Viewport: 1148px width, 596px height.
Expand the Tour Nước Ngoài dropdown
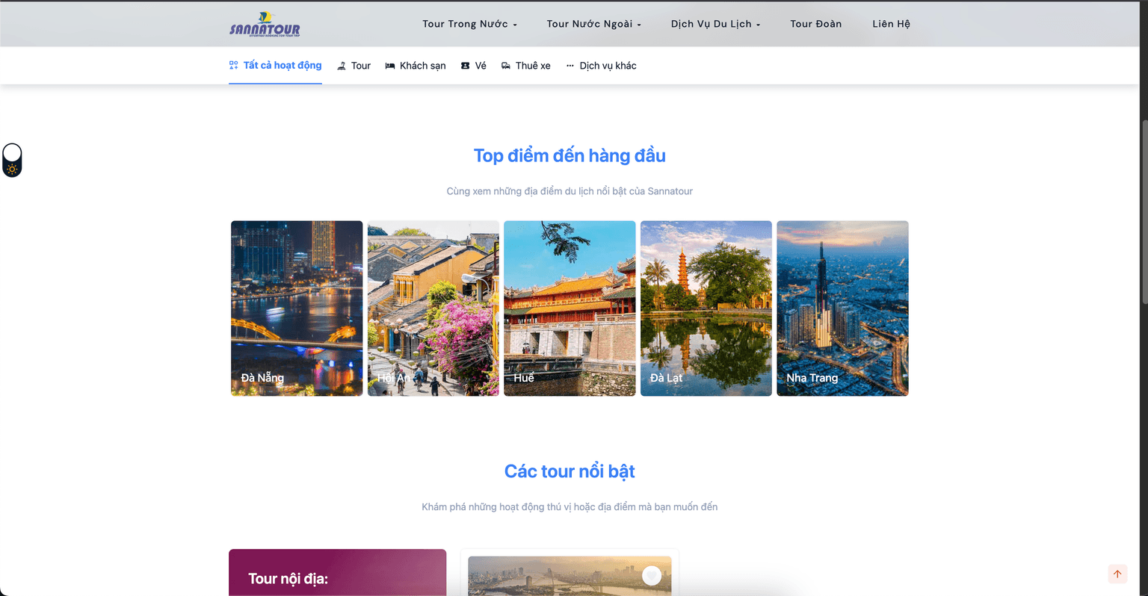click(x=593, y=24)
